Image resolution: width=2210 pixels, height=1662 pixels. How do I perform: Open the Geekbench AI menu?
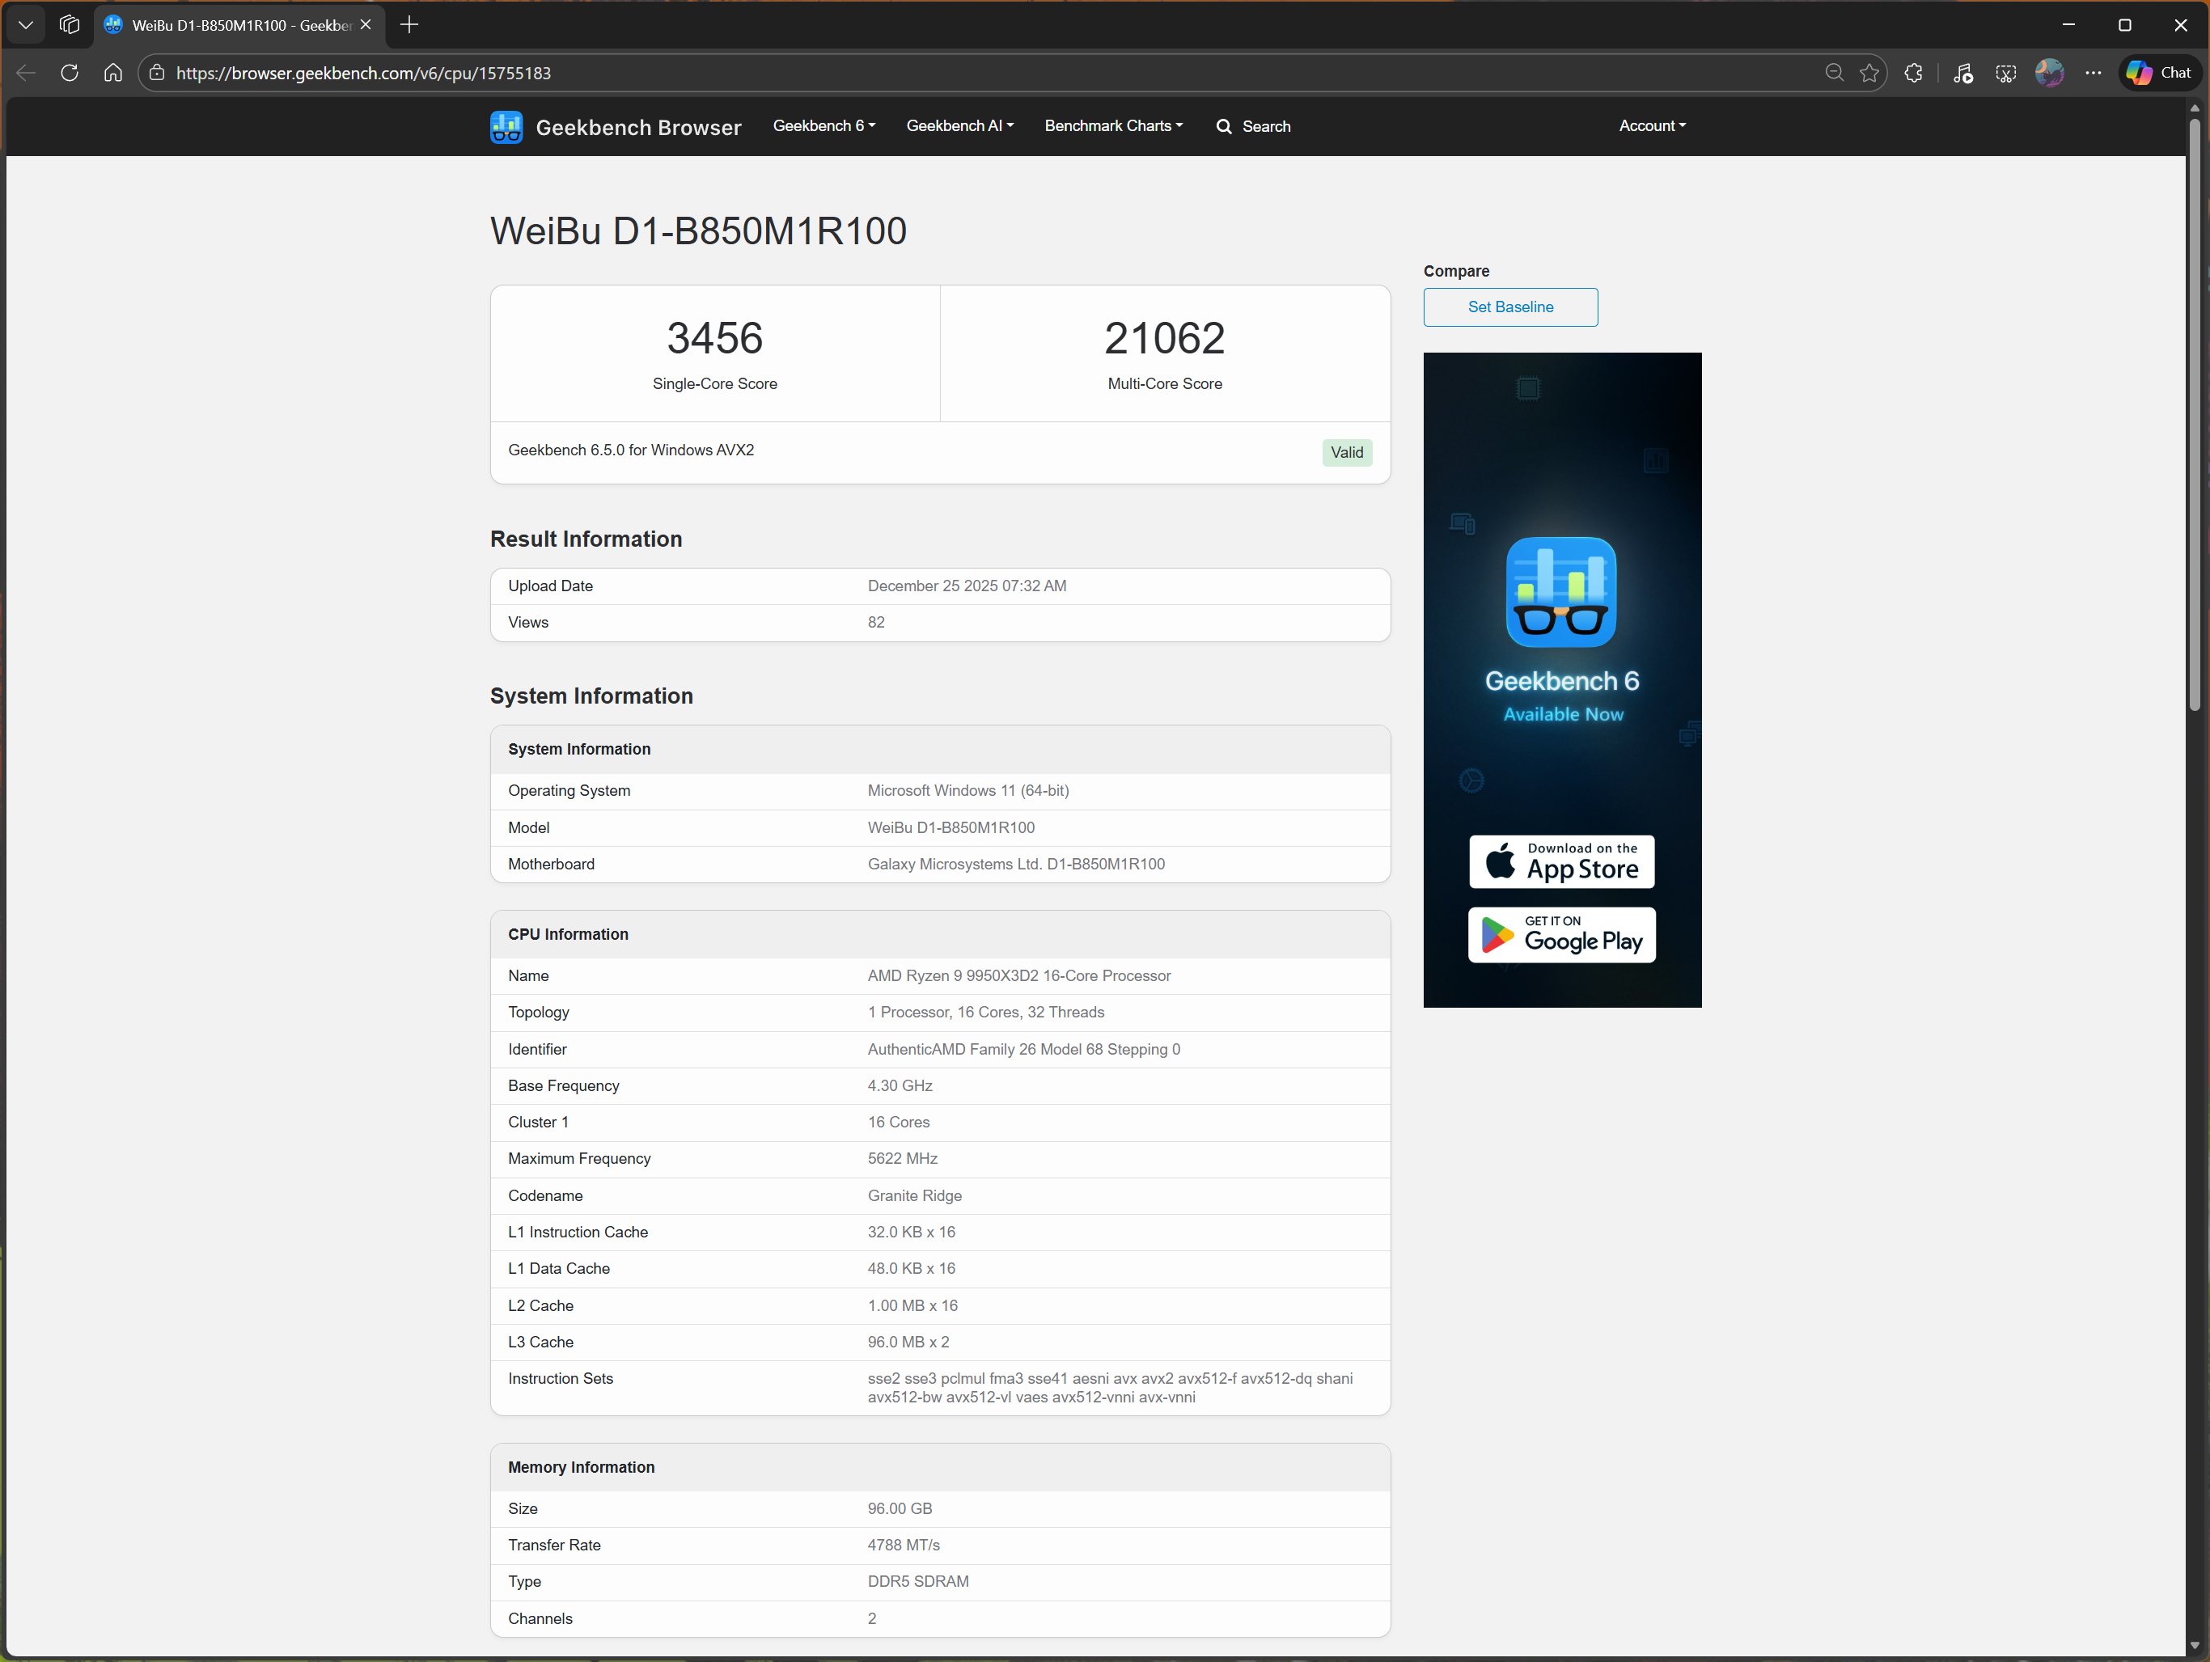click(958, 126)
